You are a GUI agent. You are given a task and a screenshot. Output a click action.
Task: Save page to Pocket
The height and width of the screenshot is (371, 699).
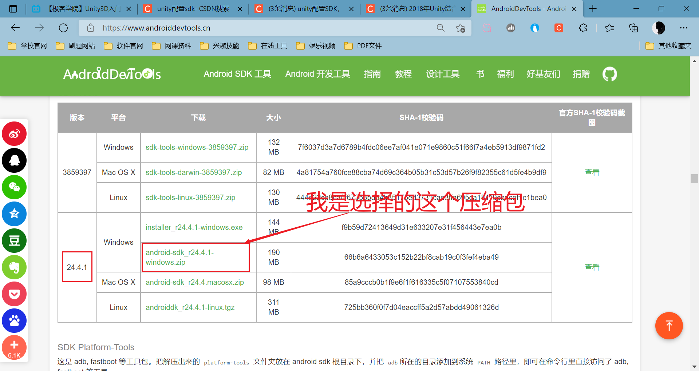pyautogui.click(x=14, y=294)
